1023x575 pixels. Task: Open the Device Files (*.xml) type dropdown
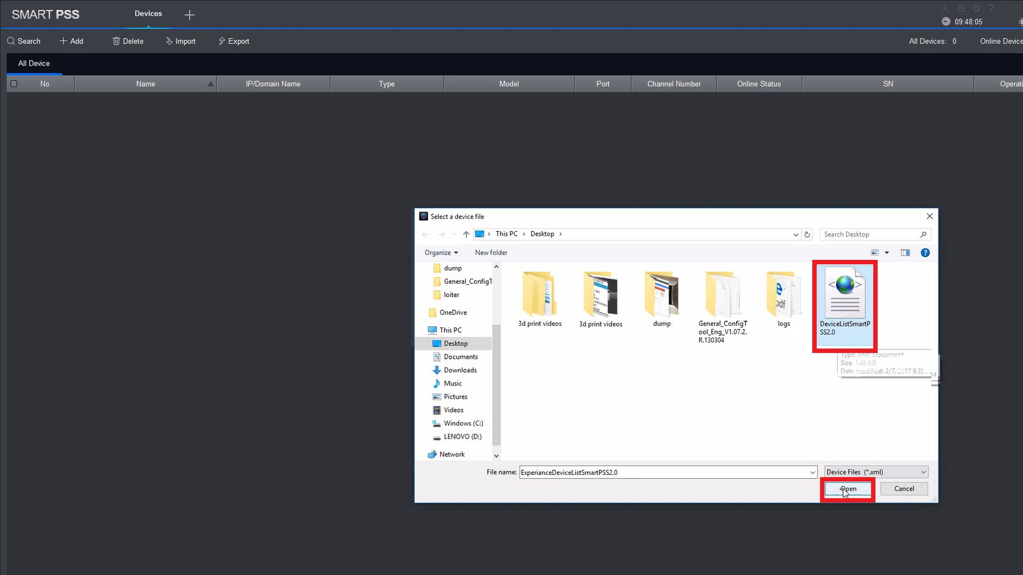pos(876,472)
